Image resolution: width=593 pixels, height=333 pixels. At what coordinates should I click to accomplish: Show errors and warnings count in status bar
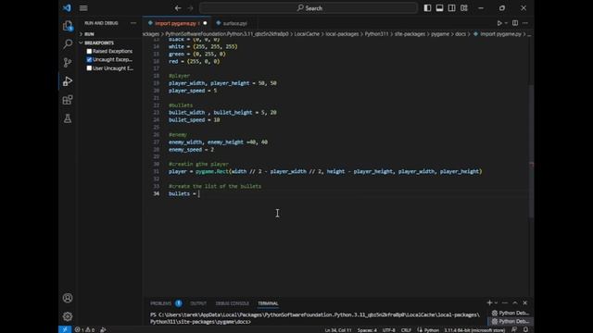click(84, 329)
